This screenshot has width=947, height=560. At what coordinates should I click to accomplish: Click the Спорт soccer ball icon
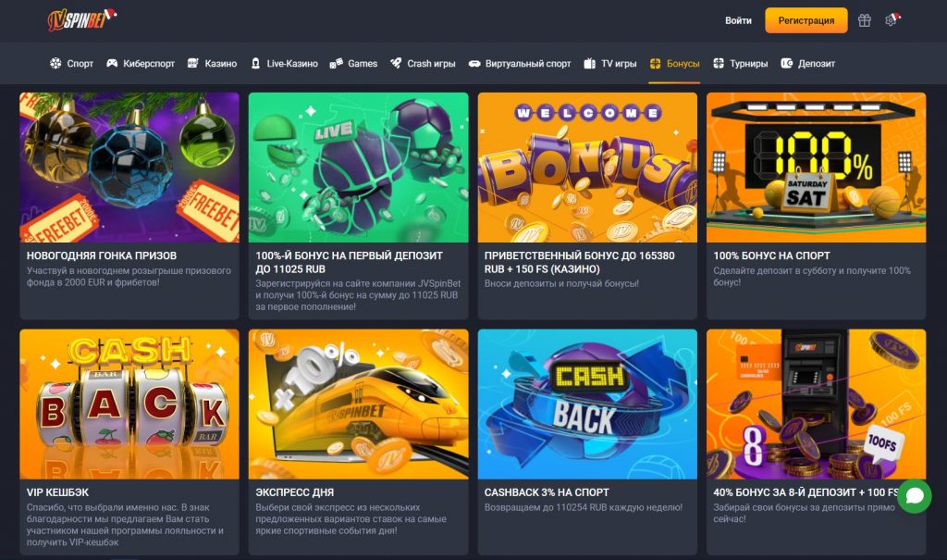coord(55,63)
